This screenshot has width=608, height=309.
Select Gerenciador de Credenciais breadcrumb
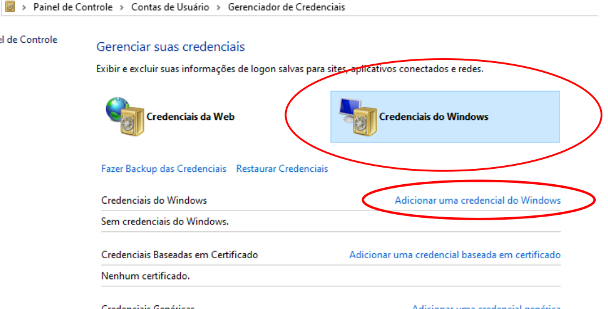pos(286,7)
